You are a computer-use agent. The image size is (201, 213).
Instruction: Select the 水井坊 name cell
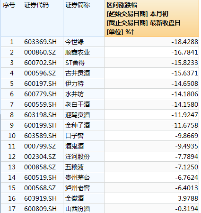(x=84, y=94)
